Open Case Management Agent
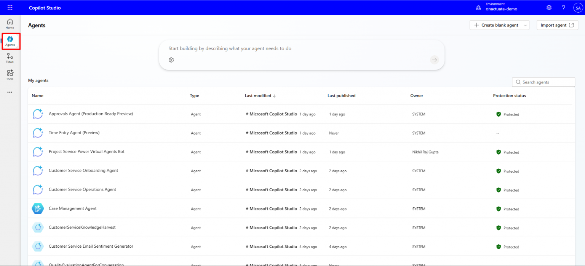 [73, 208]
